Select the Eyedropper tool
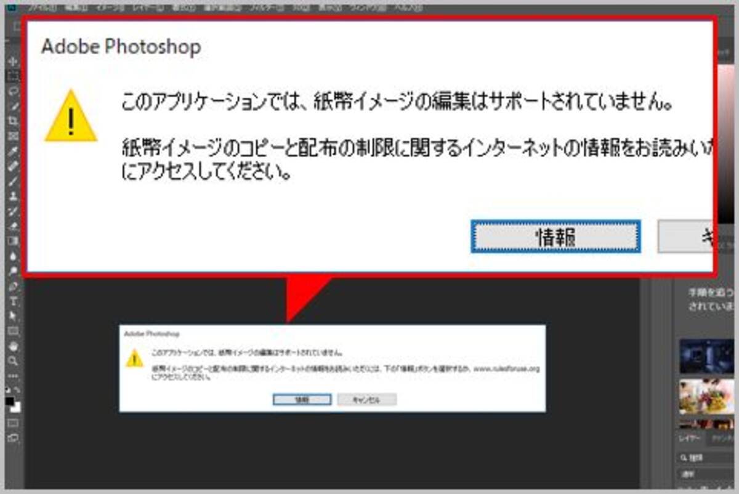Image resolution: width=739 pixels, height=494 pixels. point(13,151)
